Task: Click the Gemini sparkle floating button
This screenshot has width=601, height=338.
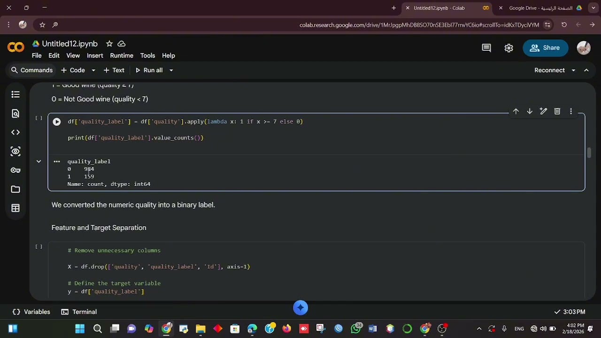Action: [300, 308]
